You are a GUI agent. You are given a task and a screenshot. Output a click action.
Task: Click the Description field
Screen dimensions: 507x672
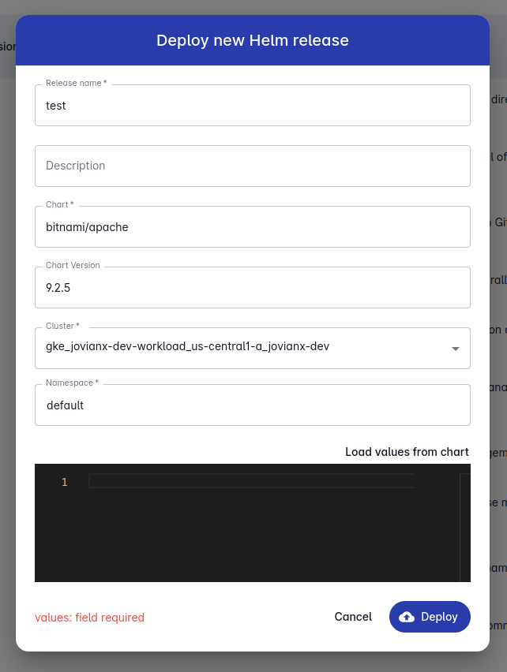253,166
